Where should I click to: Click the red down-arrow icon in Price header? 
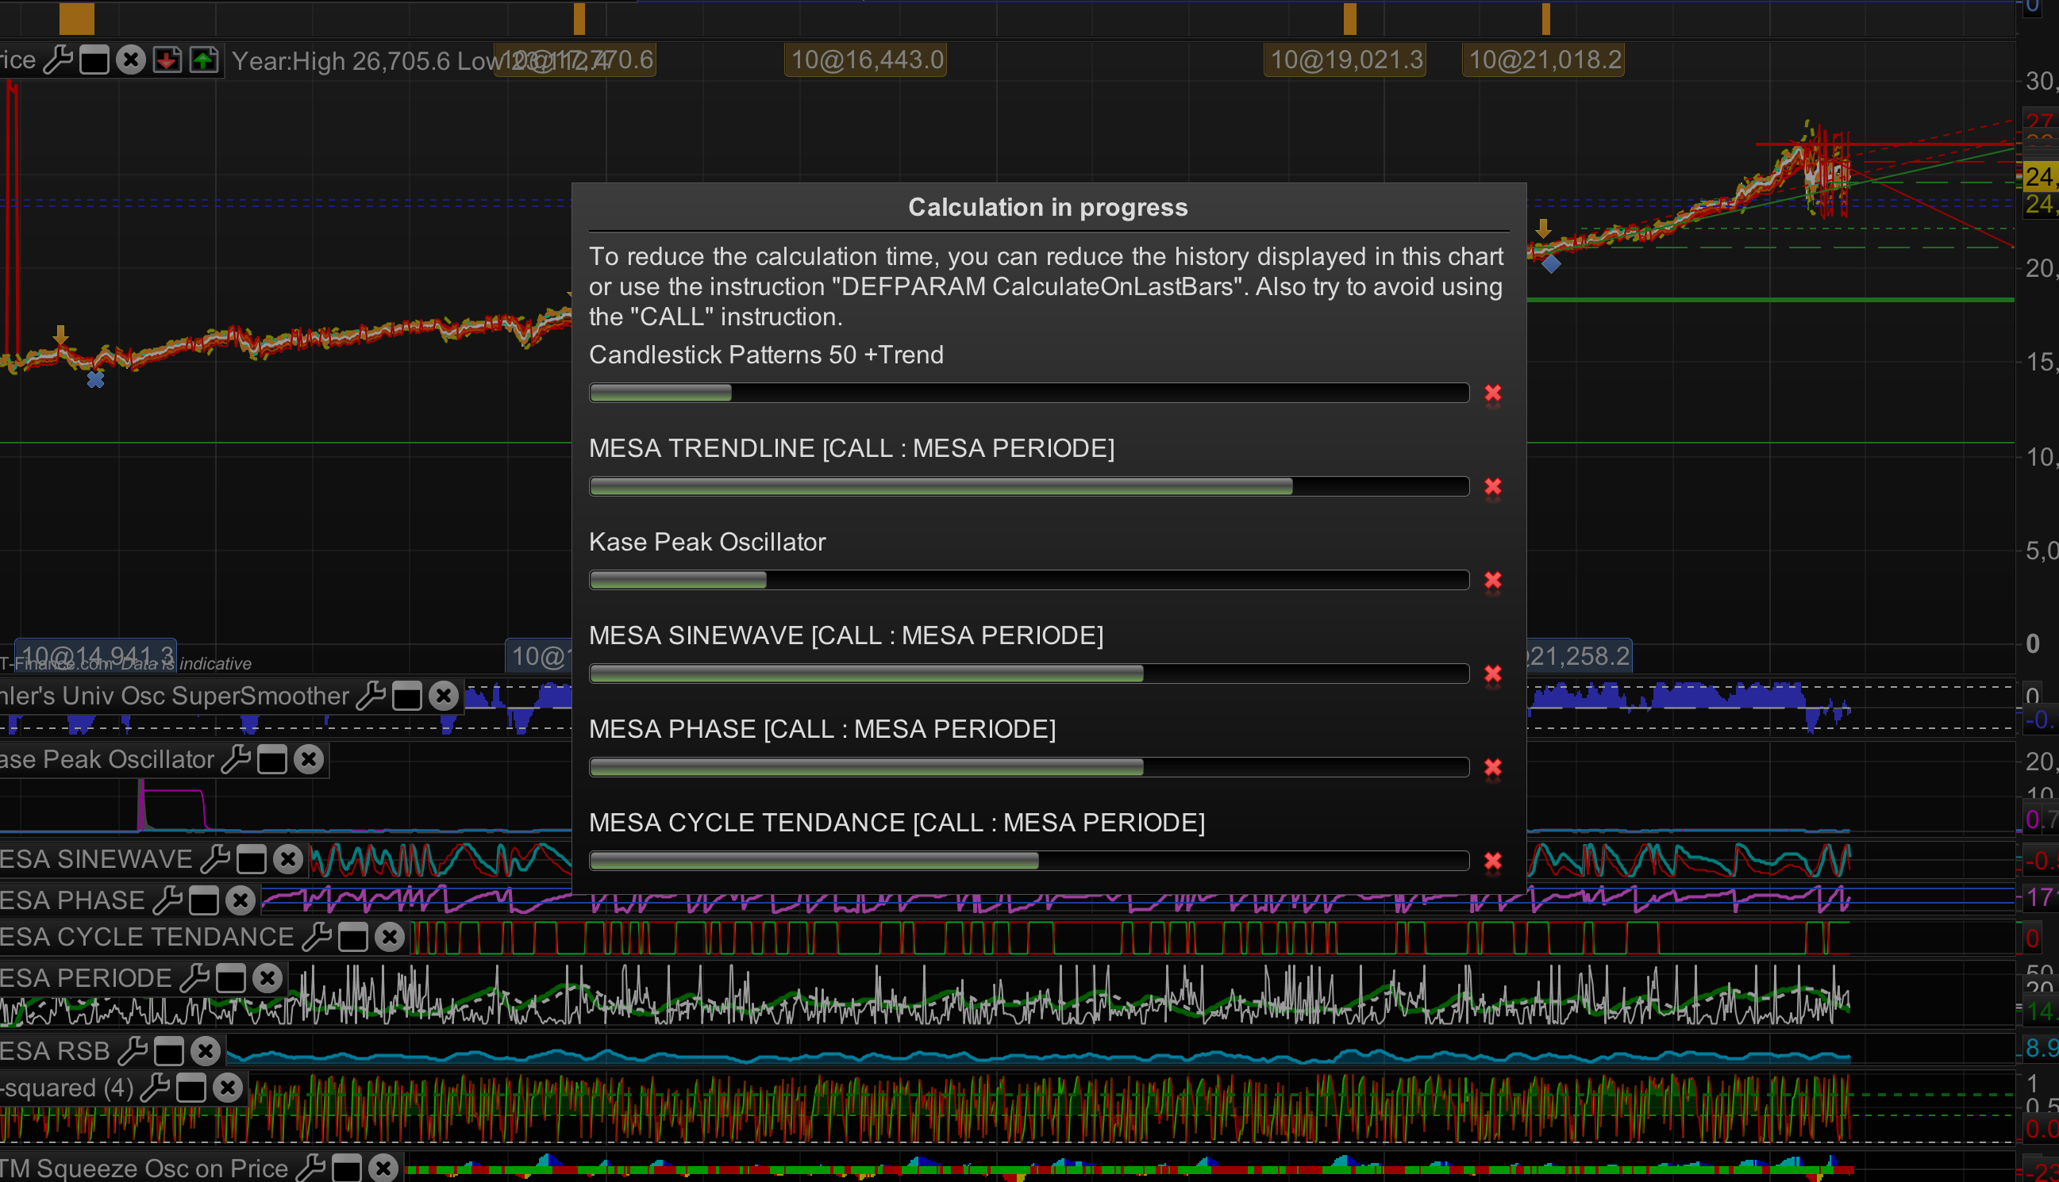point(167,60)
